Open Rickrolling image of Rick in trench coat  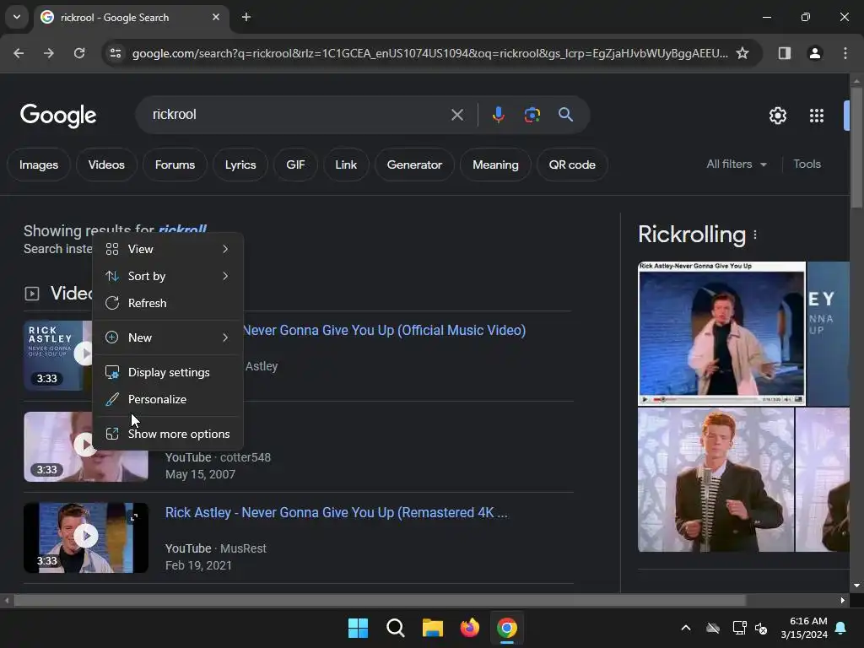pos(721,334)
